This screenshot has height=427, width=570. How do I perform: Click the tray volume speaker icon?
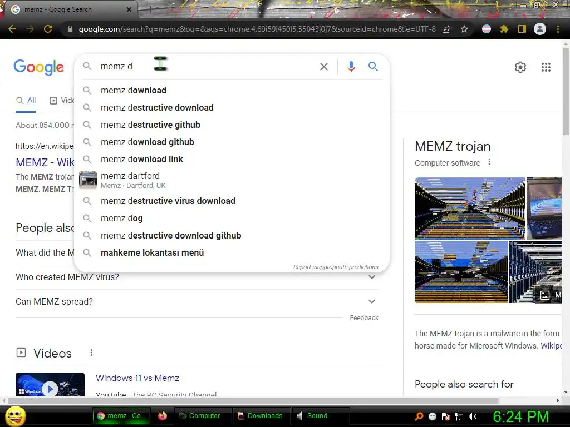pyautogui.click(x=472, y=416)
